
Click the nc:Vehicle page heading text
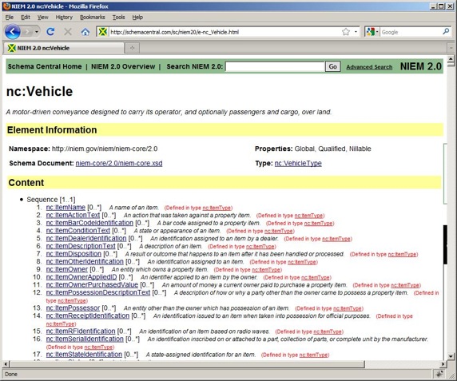click(x=39, y=92)
